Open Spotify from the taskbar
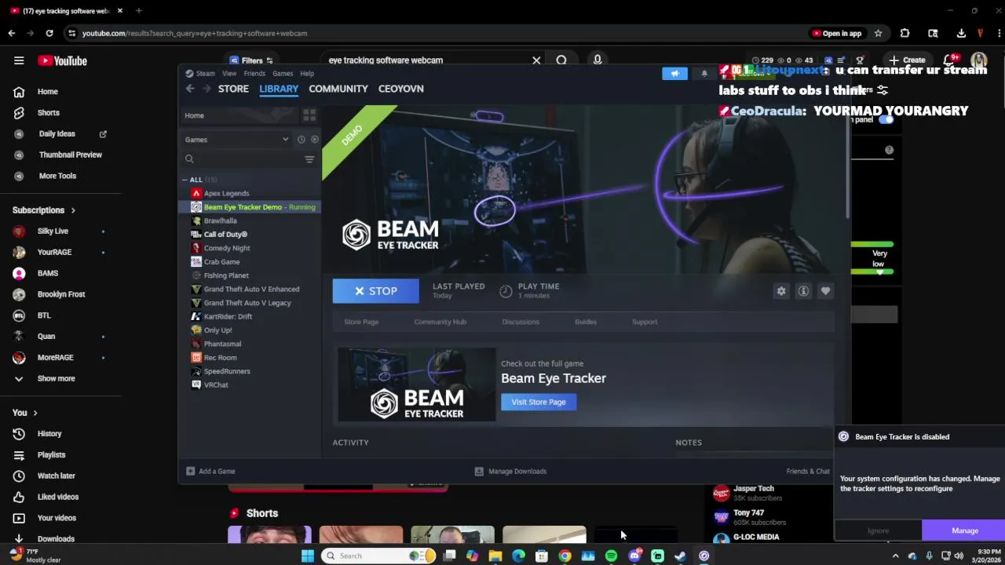Screen dimensions: 1005x565 pos(611,556)
